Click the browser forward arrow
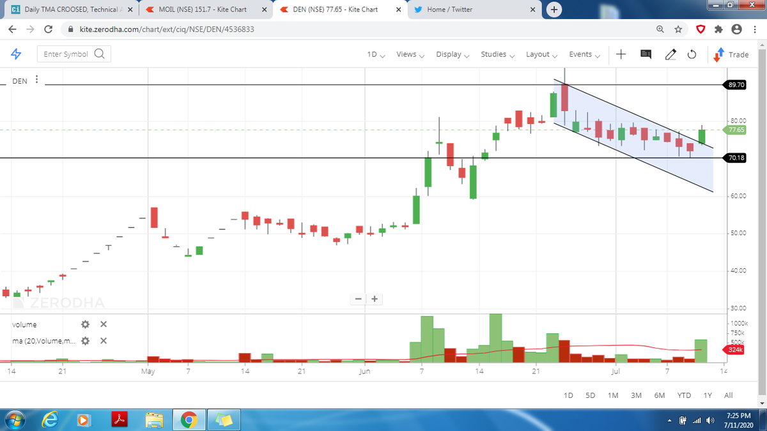Screen dimensions: 767x431 point(31,29)
